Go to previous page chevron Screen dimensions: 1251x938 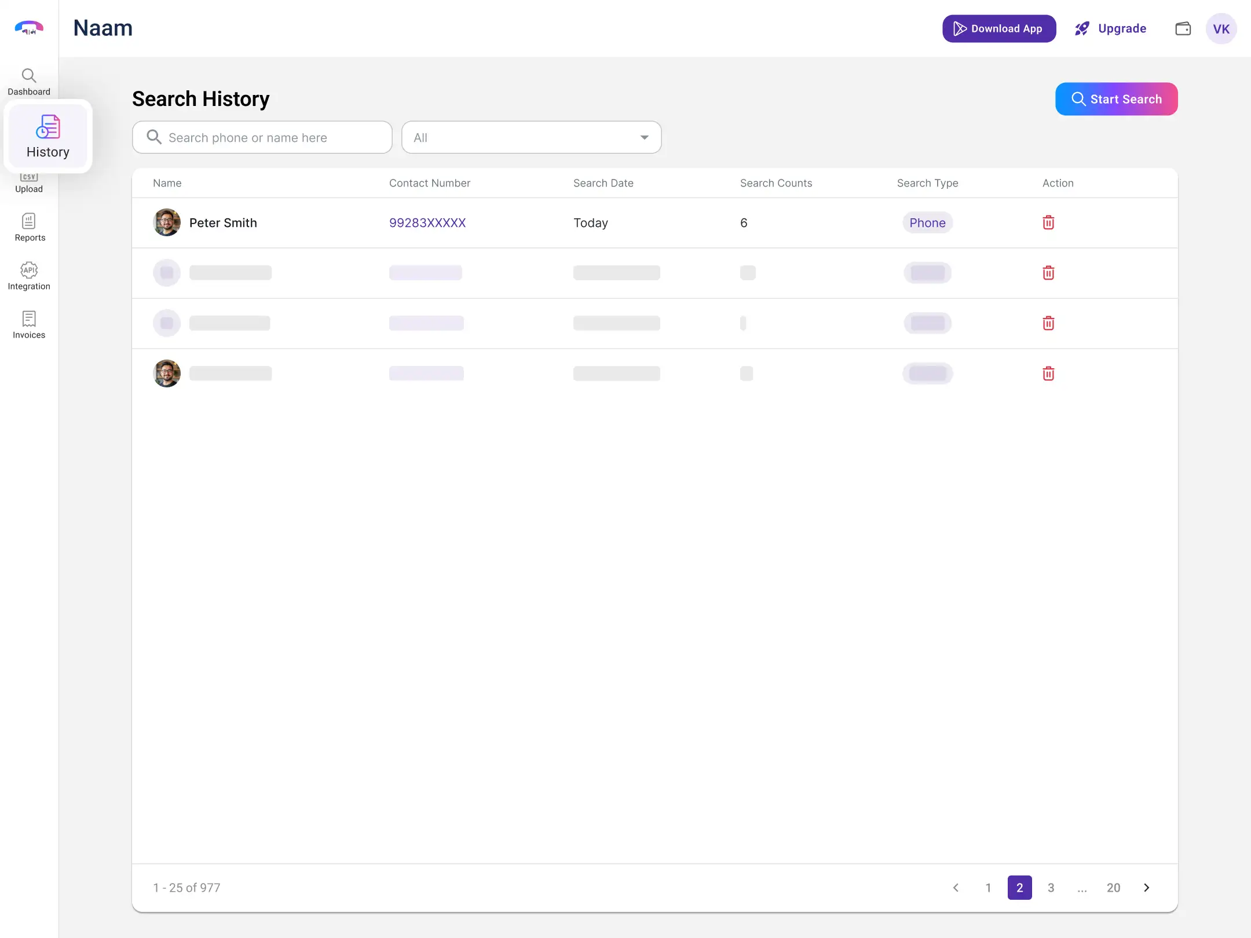tap(956, 888)
